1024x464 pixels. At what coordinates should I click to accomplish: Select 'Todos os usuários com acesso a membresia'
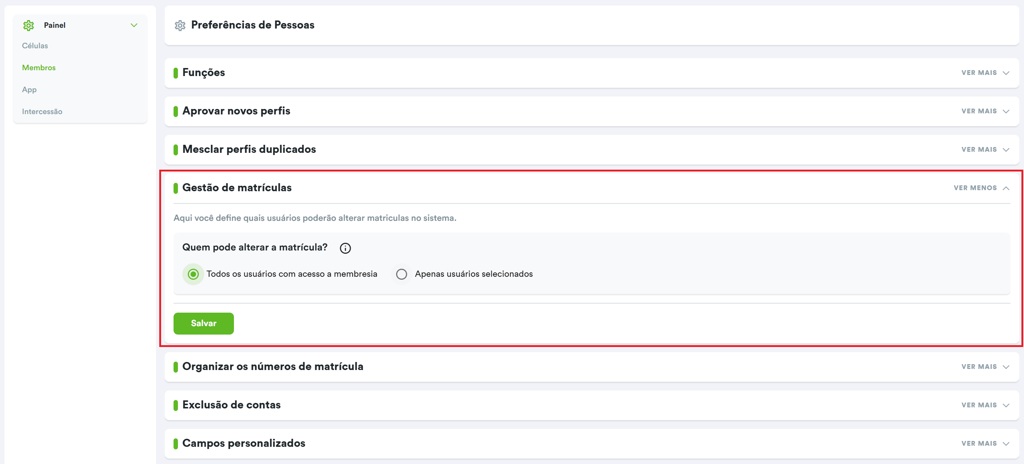(x=193, y=274)
